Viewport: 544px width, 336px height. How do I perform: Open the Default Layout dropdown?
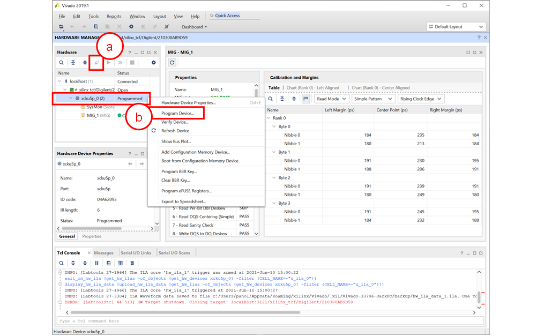pos(456,27)
